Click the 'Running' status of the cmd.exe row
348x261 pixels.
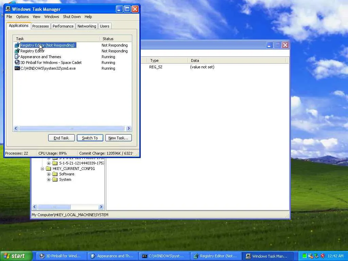tap(108, 68)
